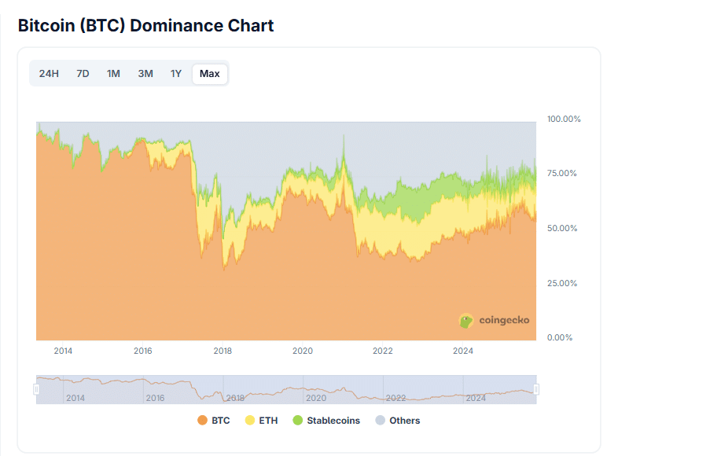Select the Max time range tab
This screenshot has width=710, height=456.
point(210,74)
